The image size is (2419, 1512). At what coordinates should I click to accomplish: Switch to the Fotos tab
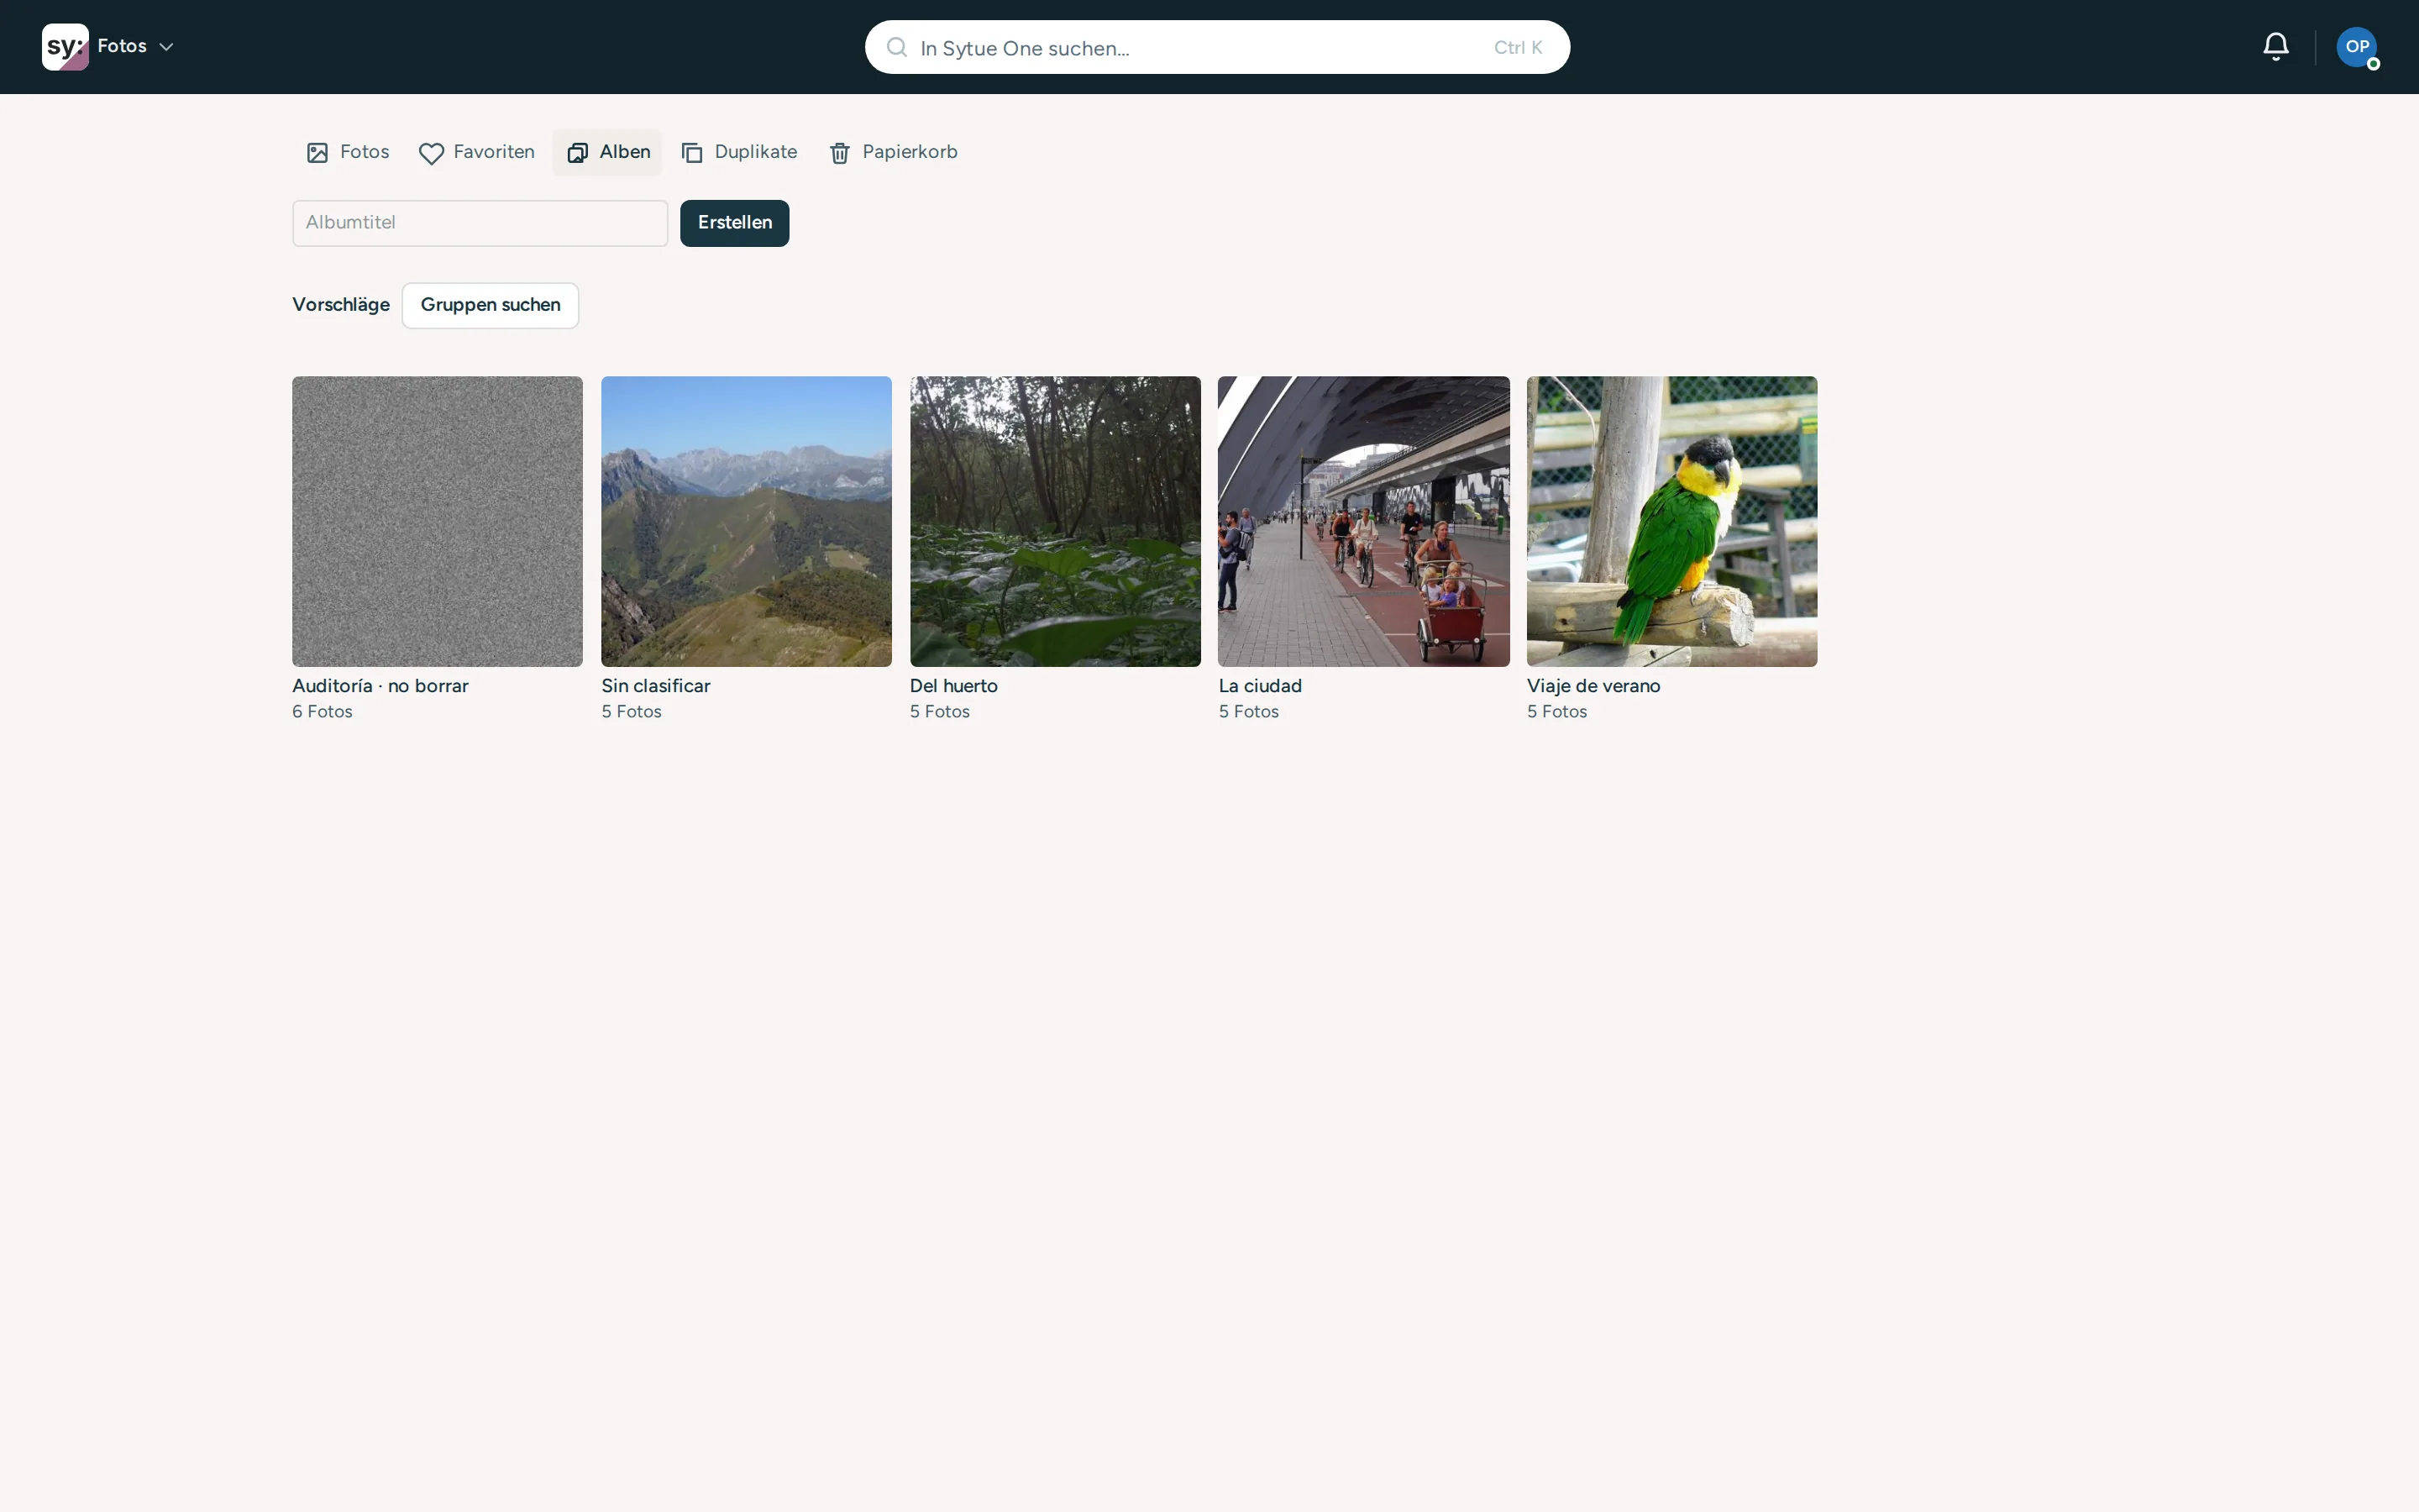click(x=348, y=152)
